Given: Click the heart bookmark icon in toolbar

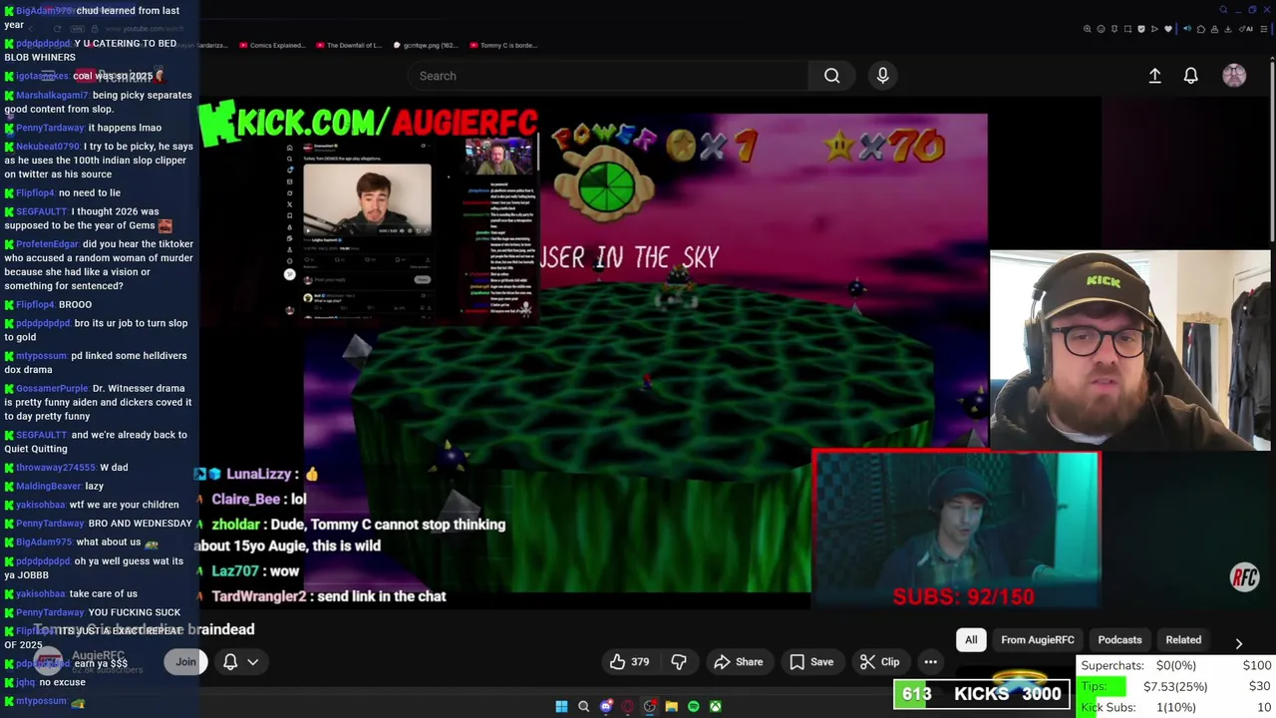Looking at the screenshot, I should pos(1168,29).
